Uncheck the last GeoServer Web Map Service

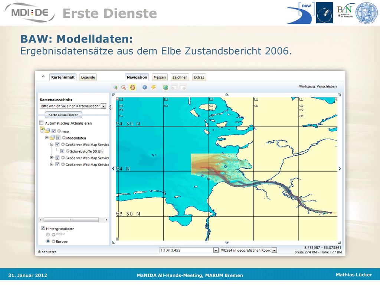[x=58, y=164]
